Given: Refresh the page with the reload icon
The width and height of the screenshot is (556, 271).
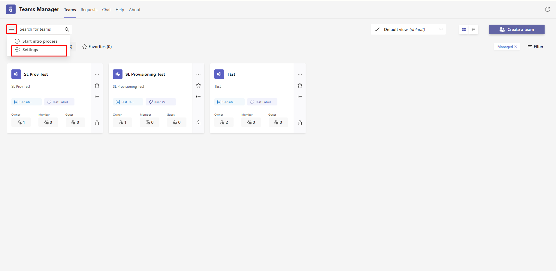Looking at the screenshot, I should pos(548,9).
